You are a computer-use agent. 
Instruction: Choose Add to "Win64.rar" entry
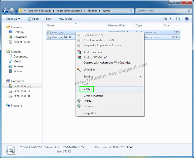[x=110, y=58]
